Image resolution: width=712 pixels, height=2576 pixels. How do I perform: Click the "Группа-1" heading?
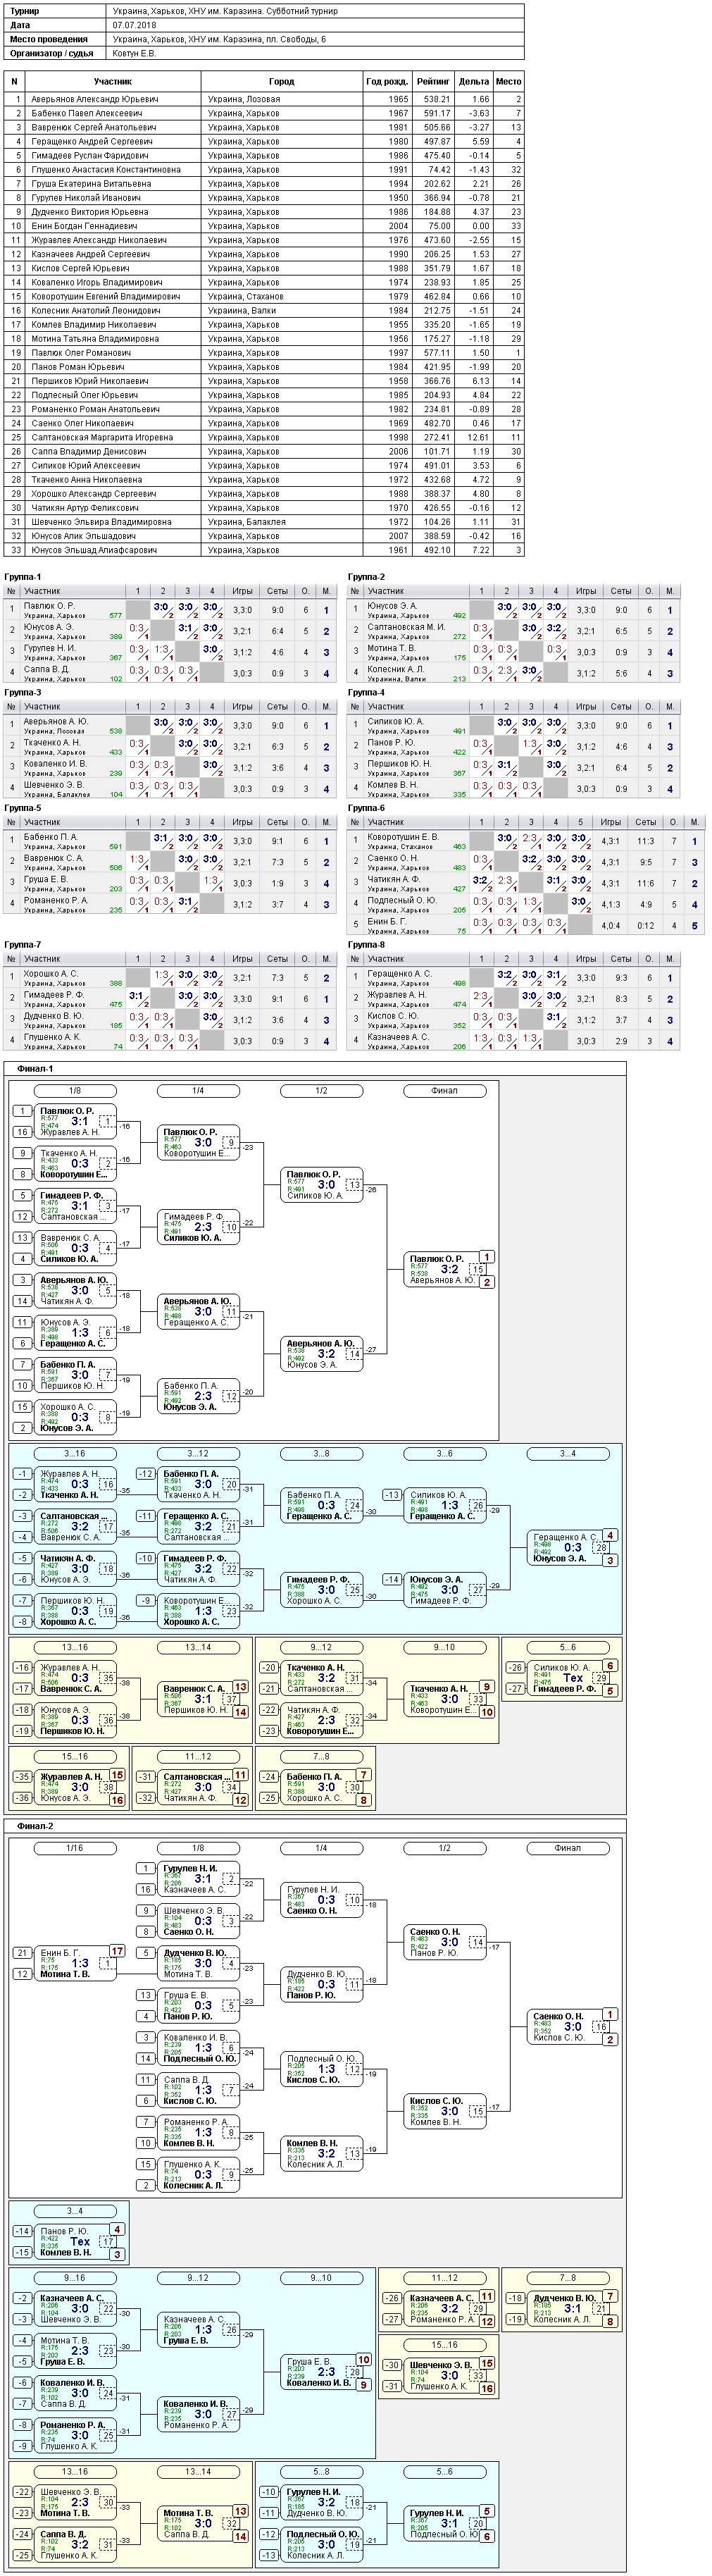pos(23,577)
